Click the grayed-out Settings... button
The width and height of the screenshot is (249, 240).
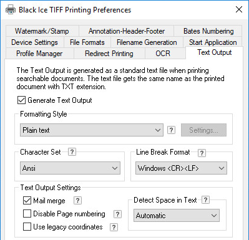click(x=203, y=130)
